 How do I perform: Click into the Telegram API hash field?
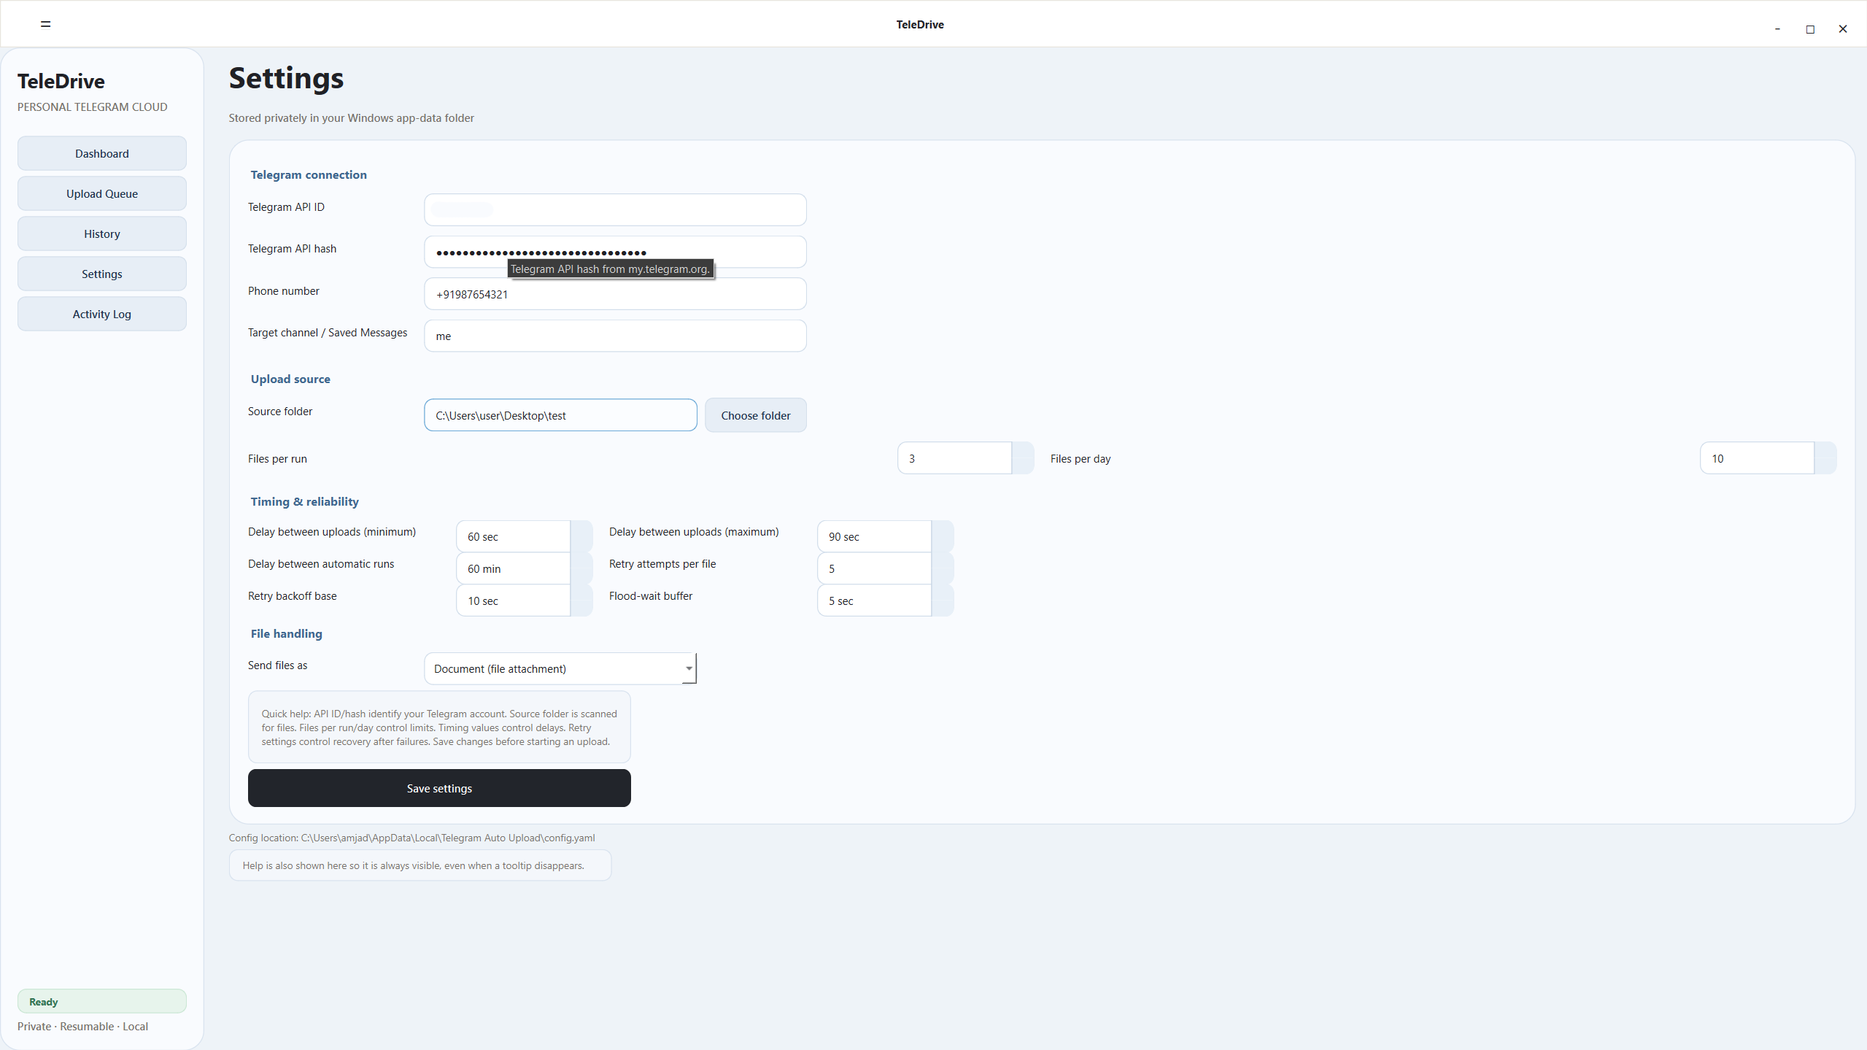pos(615,252)
